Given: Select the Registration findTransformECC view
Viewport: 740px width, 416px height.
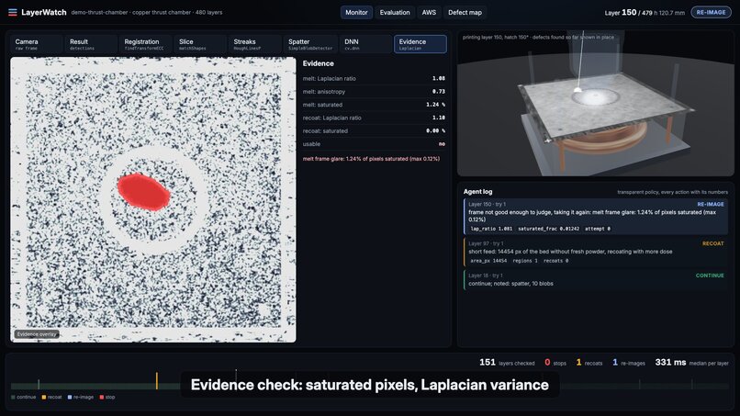Looking at the screenshot, I should (146, 44).
